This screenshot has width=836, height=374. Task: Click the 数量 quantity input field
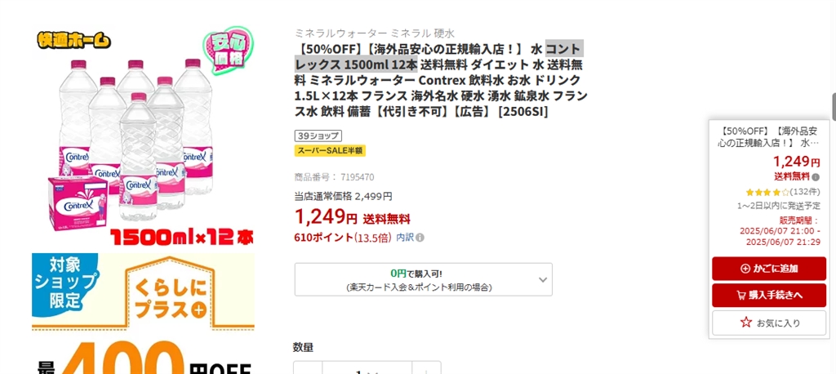367,370
